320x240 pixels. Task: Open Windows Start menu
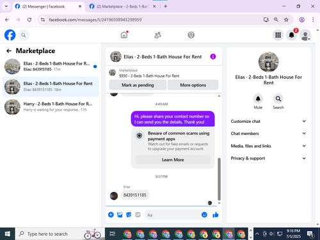click(x=8, y=234)
